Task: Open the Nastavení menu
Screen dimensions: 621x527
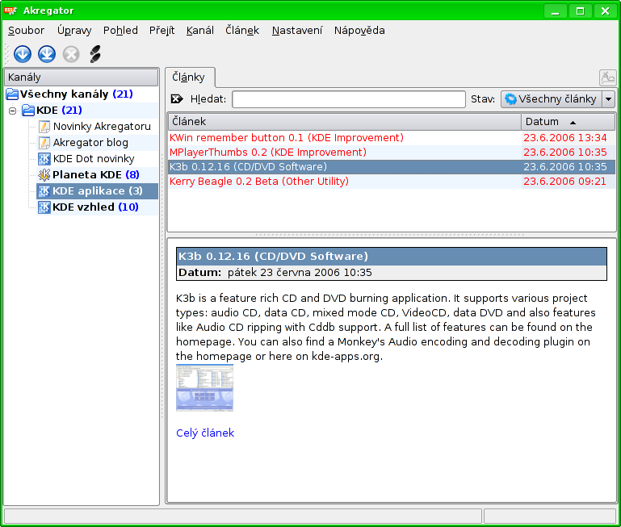Action: pos(297,31)
